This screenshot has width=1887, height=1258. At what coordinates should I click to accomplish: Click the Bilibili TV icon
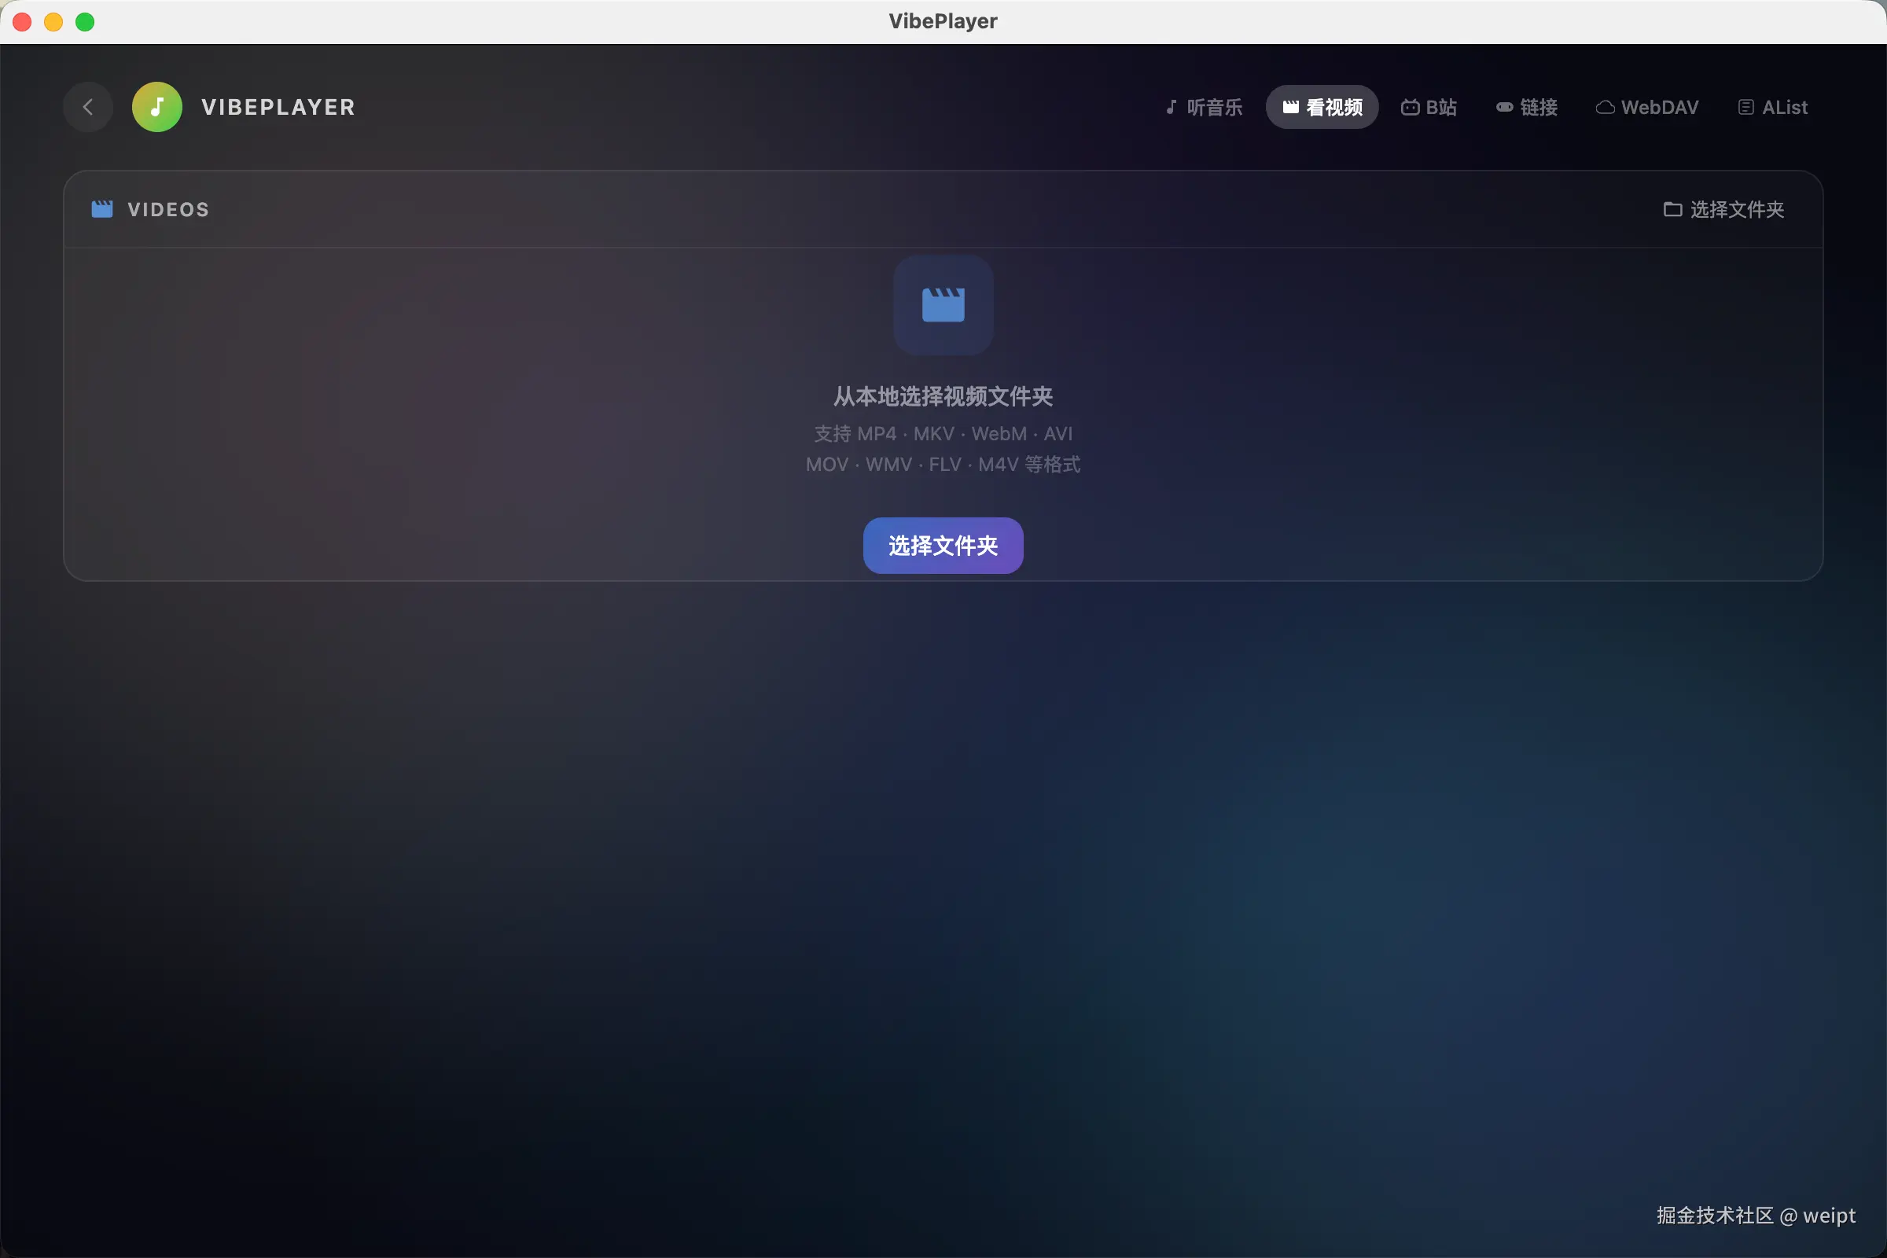[1410, 107]
